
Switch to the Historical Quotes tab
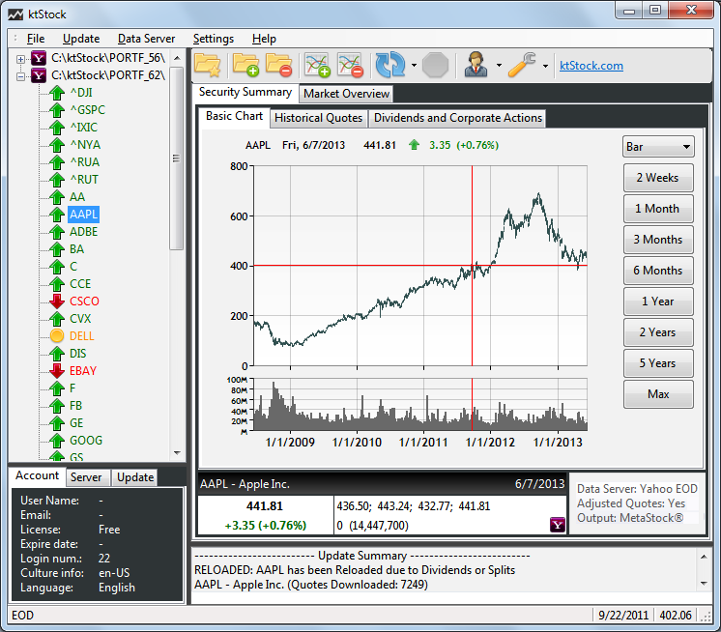point(318,118)
